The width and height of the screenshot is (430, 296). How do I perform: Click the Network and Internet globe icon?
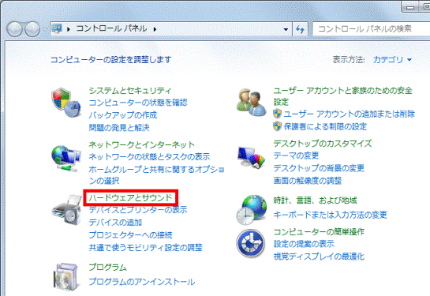click(x=66, y=159)
